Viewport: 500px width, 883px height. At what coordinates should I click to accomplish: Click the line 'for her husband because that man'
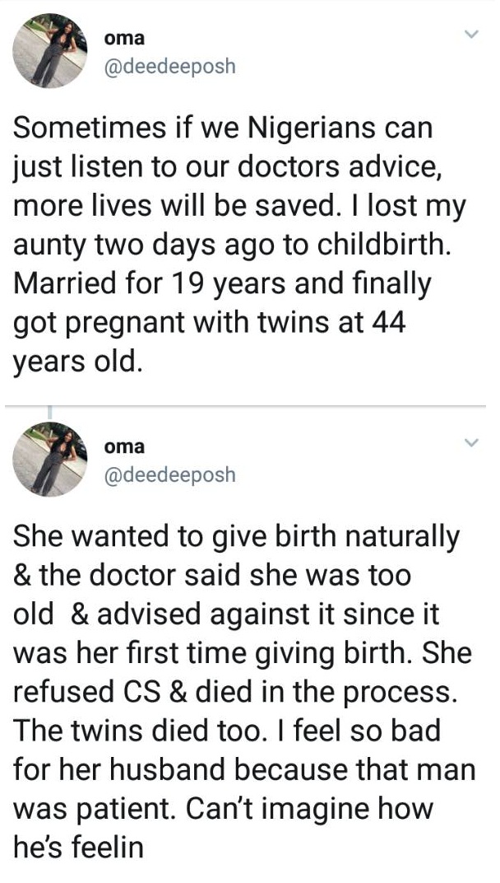point(244,770)
